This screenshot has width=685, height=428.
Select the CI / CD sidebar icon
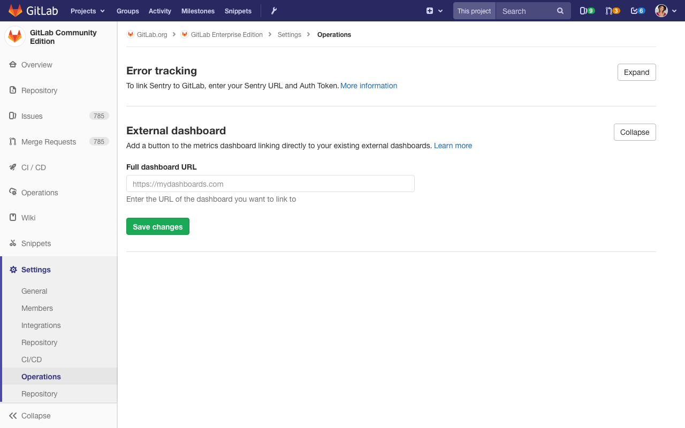click(13, 167)
